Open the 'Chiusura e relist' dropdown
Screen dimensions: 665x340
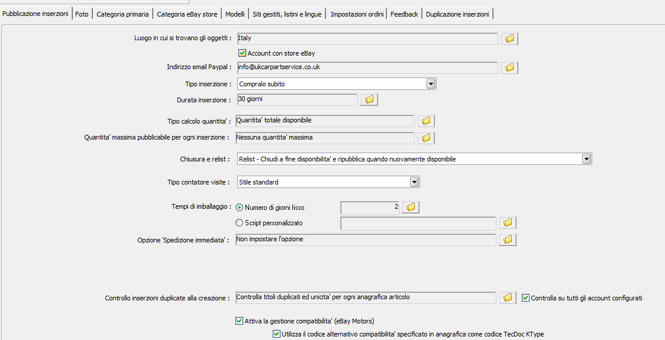tap(586, 159)
